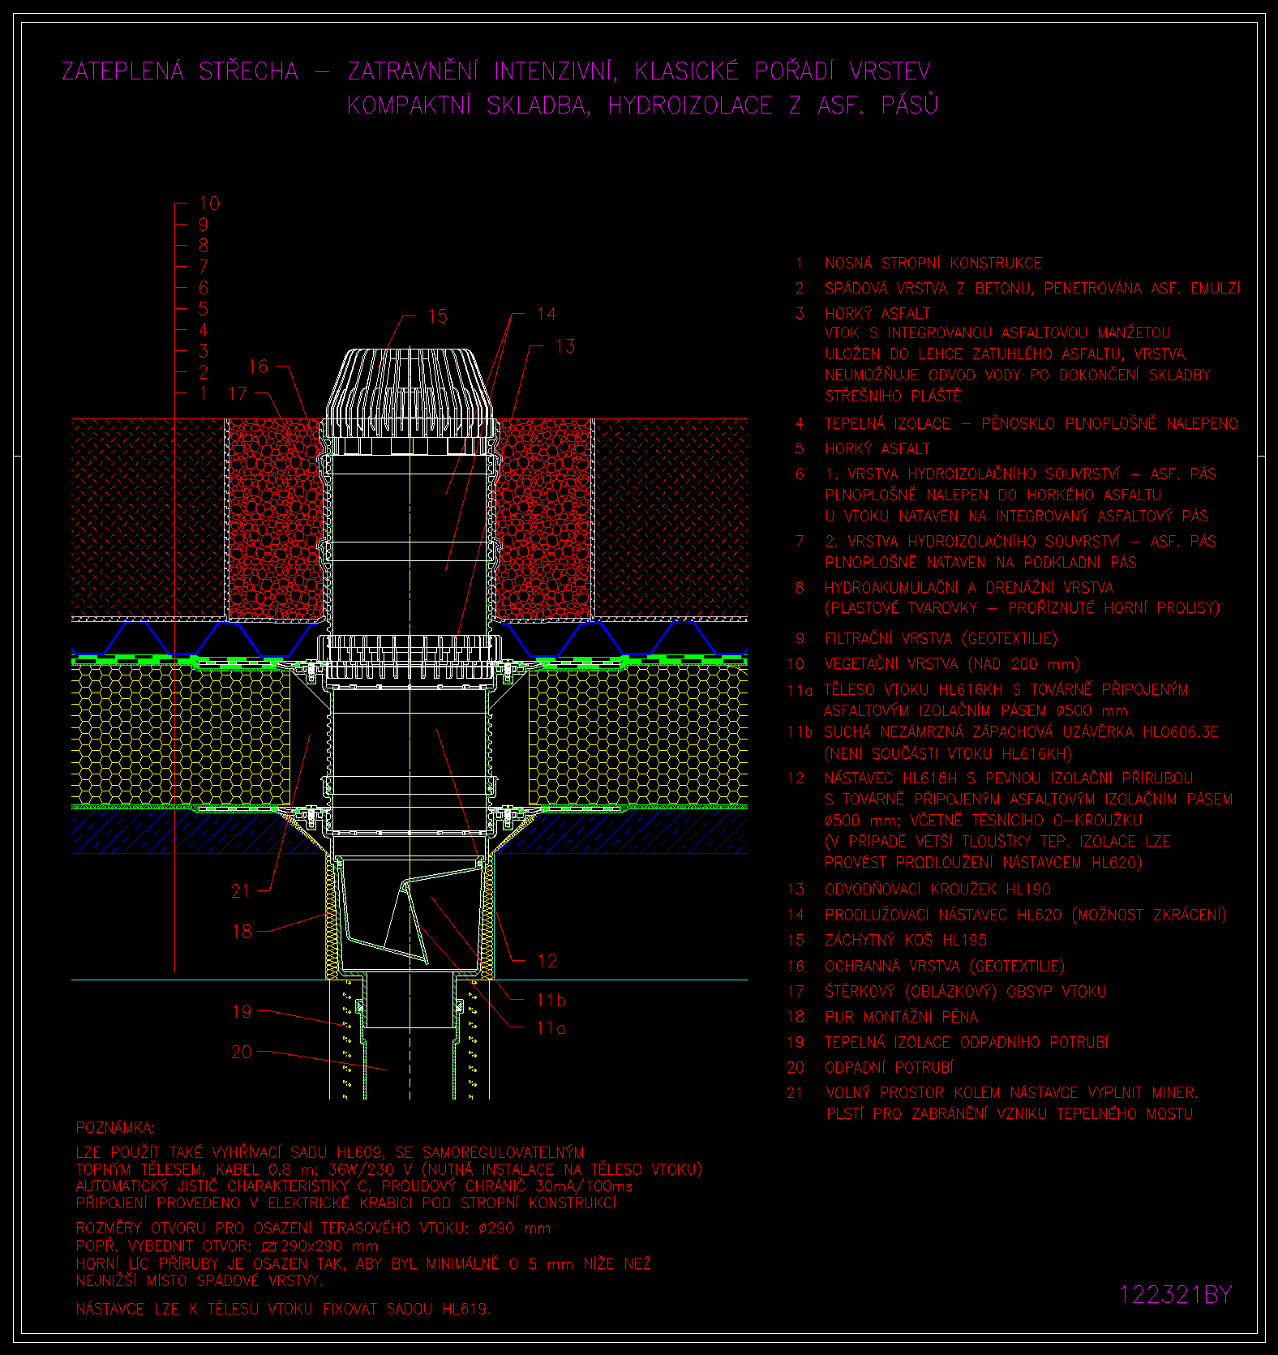The height and width of the screenshot is (1355, 1278).
Task: Select callout label 12 right of trap
Action: [x=547, y=962]
